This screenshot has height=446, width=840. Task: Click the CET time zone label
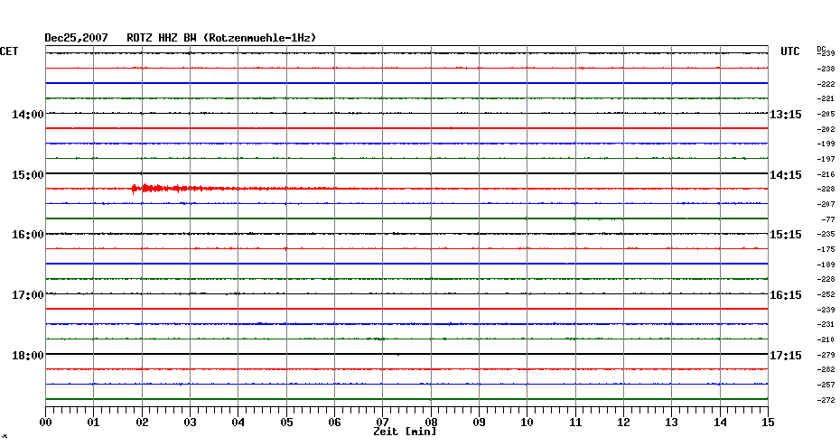8,51
